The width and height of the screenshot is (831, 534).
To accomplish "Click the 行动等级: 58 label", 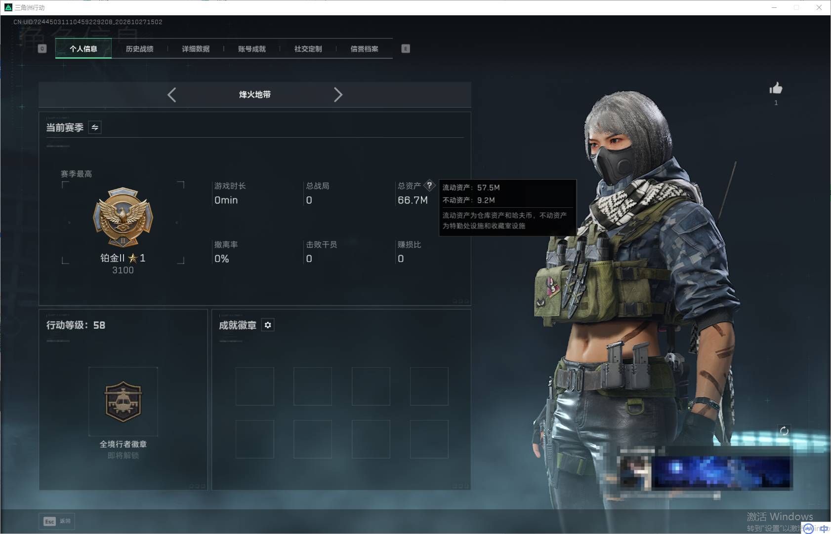I will (76, 325).
